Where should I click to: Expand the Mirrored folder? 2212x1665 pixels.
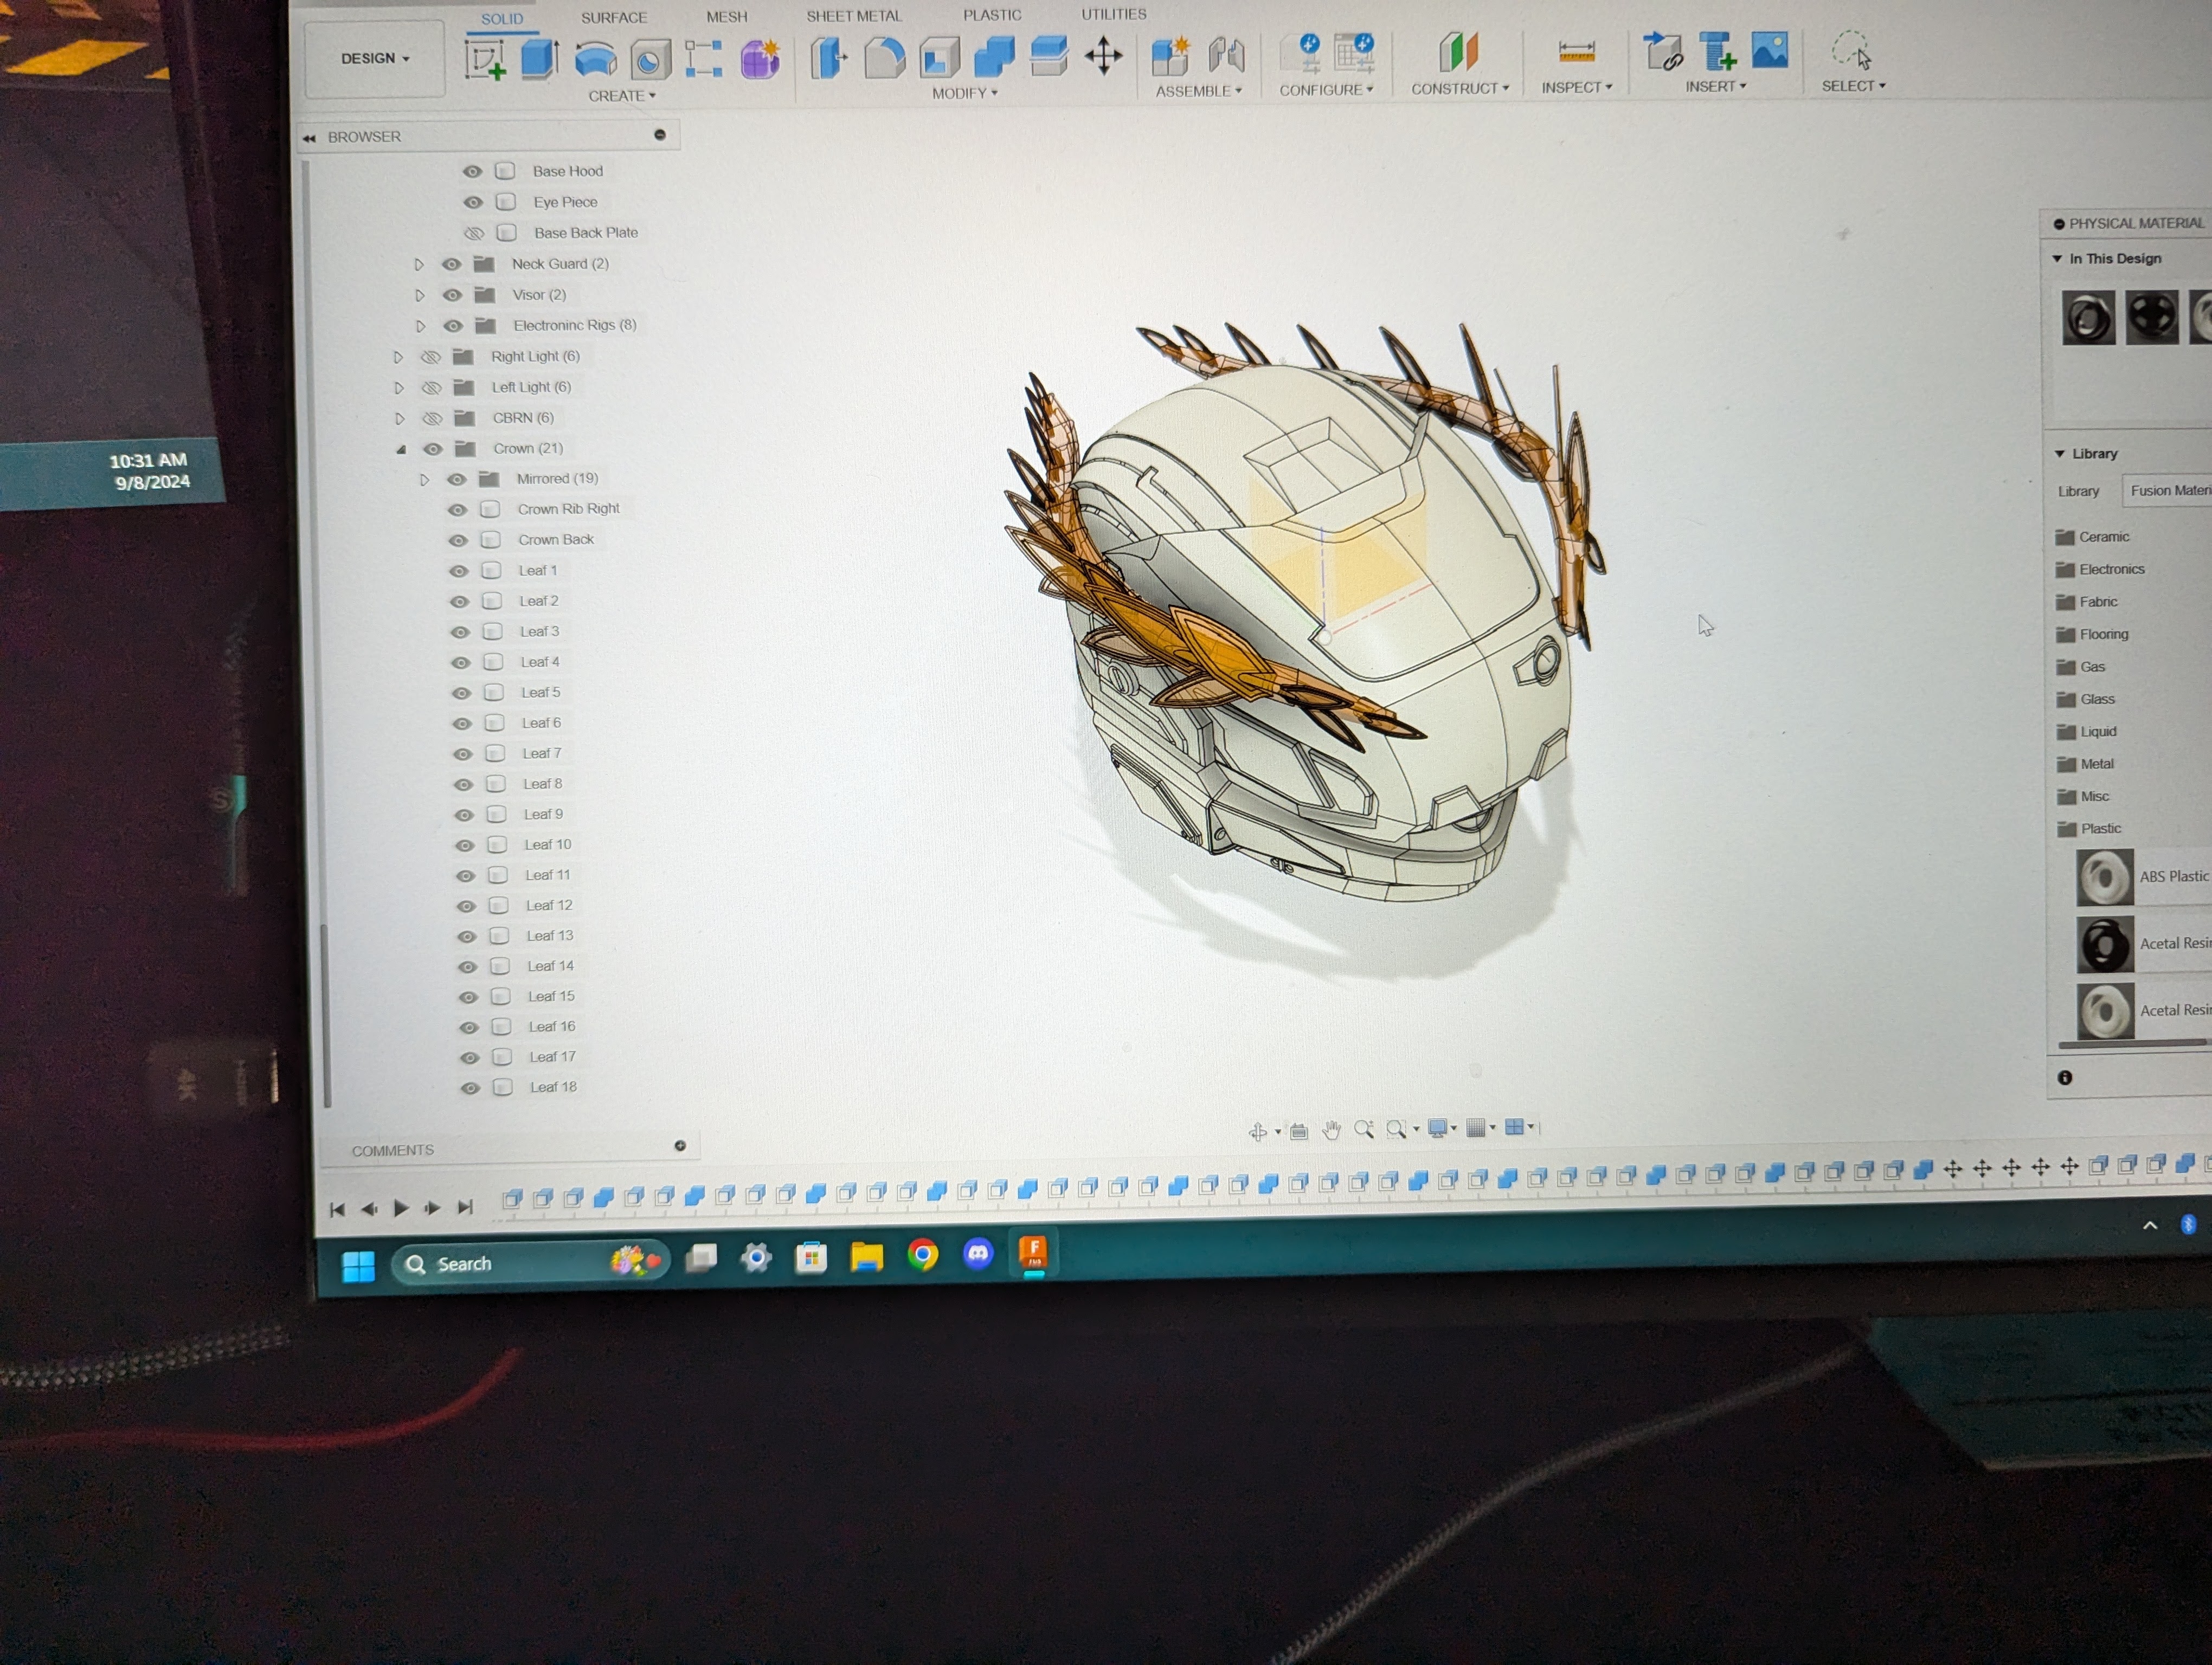(424, 481)
